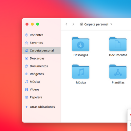Select the Documentos folder in main view
131x131 pixels.
click(118, 44)
